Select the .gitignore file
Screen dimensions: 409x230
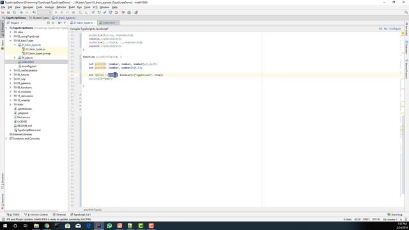[21, 113]
